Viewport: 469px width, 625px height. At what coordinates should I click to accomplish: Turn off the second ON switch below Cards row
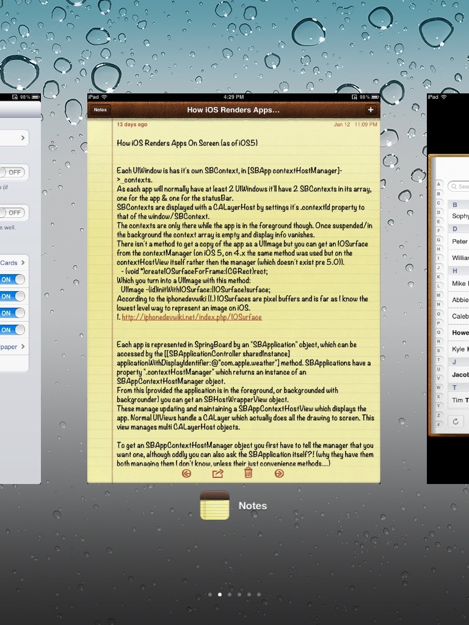[12, 296]
